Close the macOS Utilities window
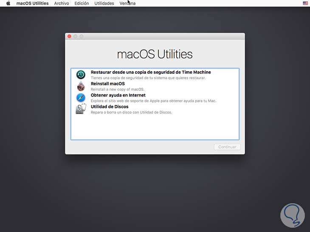 (x=69, y=36)
